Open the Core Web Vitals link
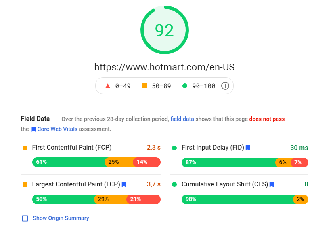Screen dimensions: 316x235 [x=57, y=129]
